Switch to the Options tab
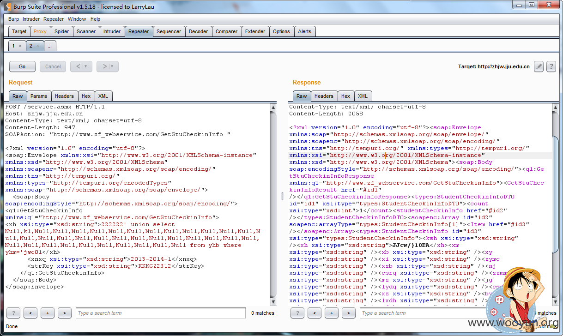Viewport: 563px width, 336px height. pyautogui.click(x=281, y=31)
